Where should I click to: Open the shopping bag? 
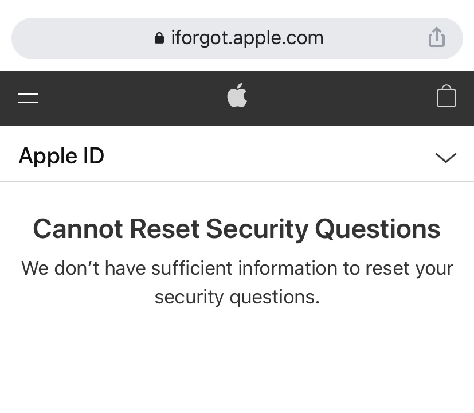click(x=446, y=96)
